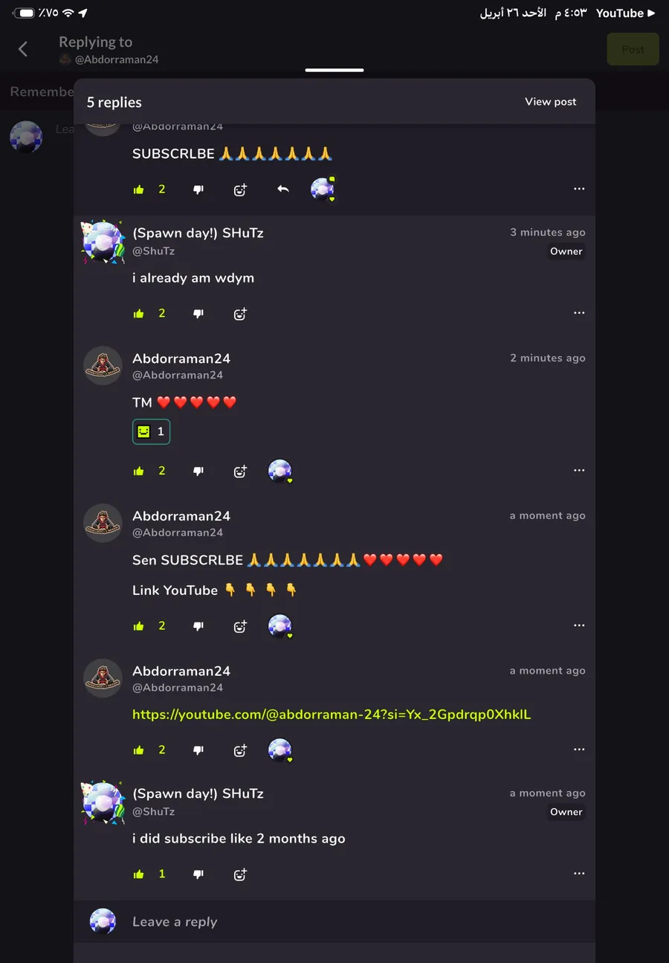
Task: Grab the sheet handle bar above replies
Action: pos(334,70)
